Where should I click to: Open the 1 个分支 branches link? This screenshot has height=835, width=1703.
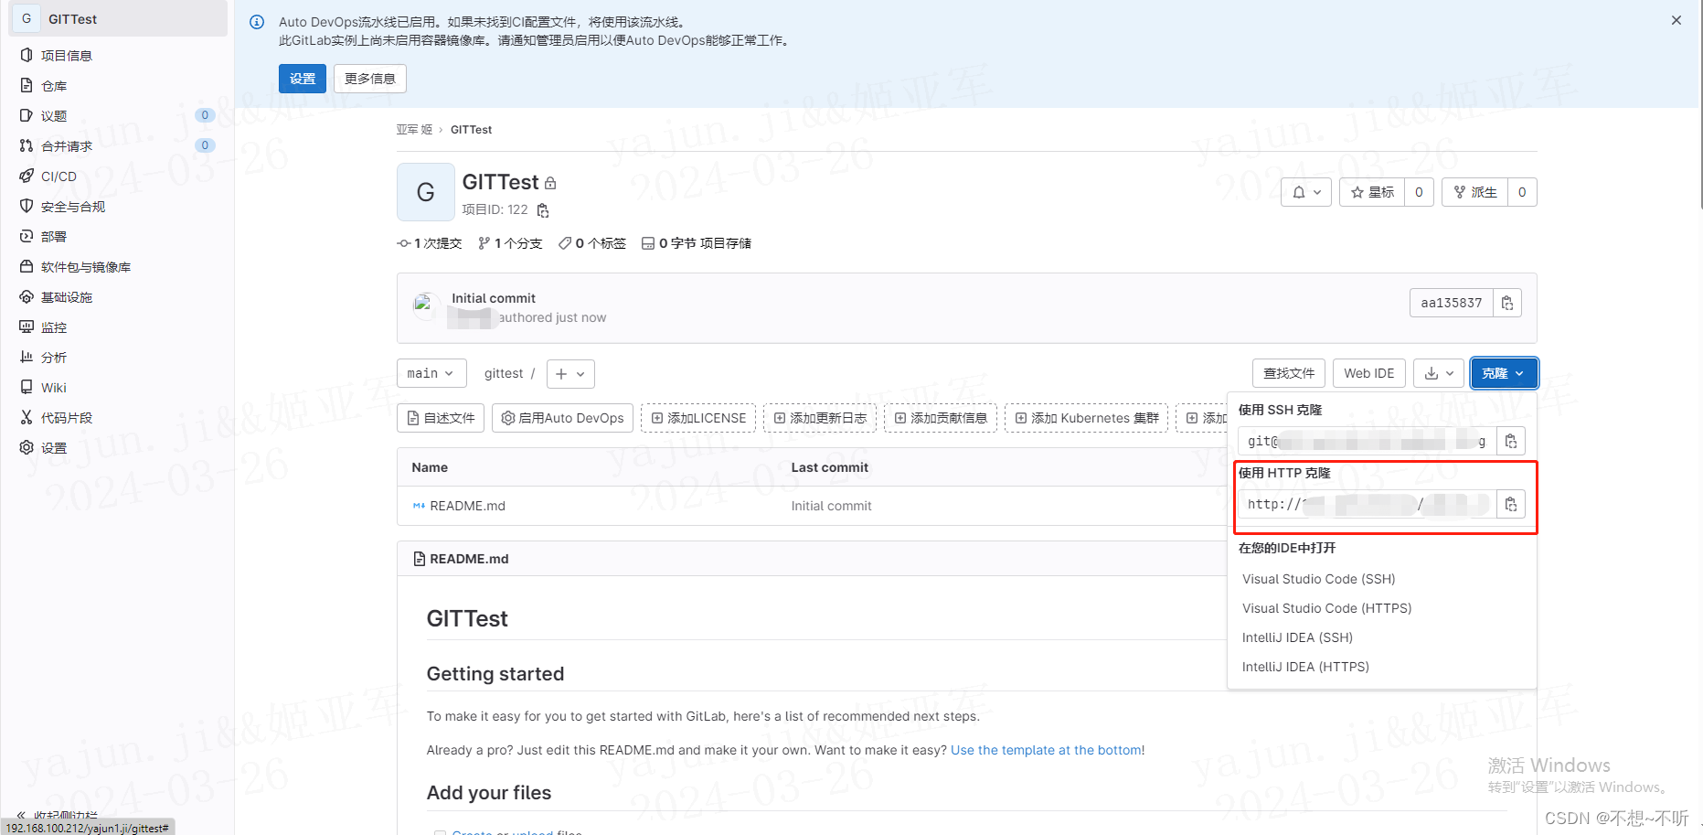[x=510, y=243]
